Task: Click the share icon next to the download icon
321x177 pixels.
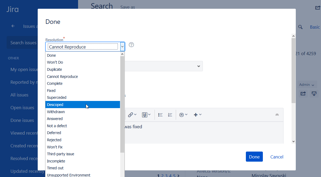Action: point(303,94)
